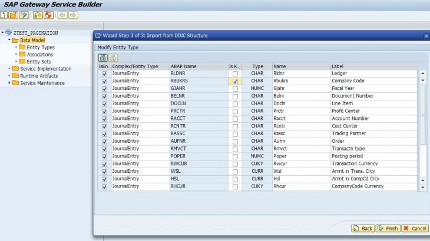
Task: Click the Document Number label cell
Action: [374, 96]
